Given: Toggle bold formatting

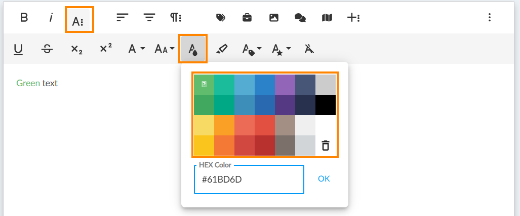Looking at the screenshot, I should pos(24,18).
